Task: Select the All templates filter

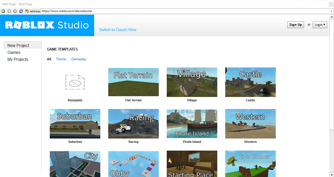Action: point(49,59)
